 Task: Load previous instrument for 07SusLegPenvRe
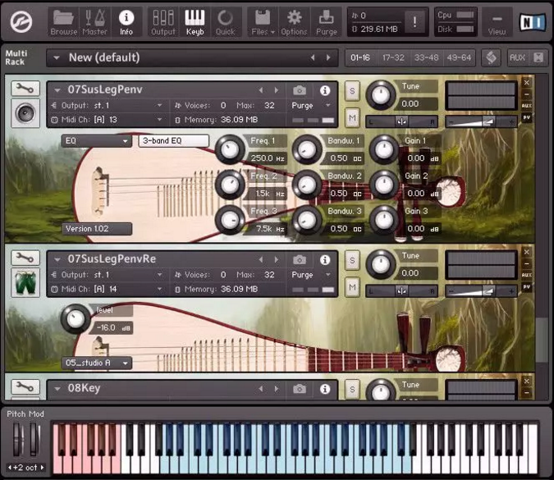(x=261, y=260)
